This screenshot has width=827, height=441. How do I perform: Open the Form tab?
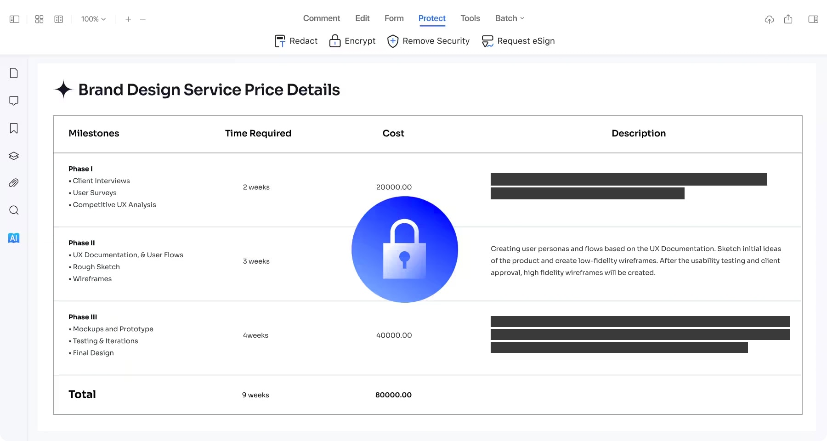click(394, 18)
